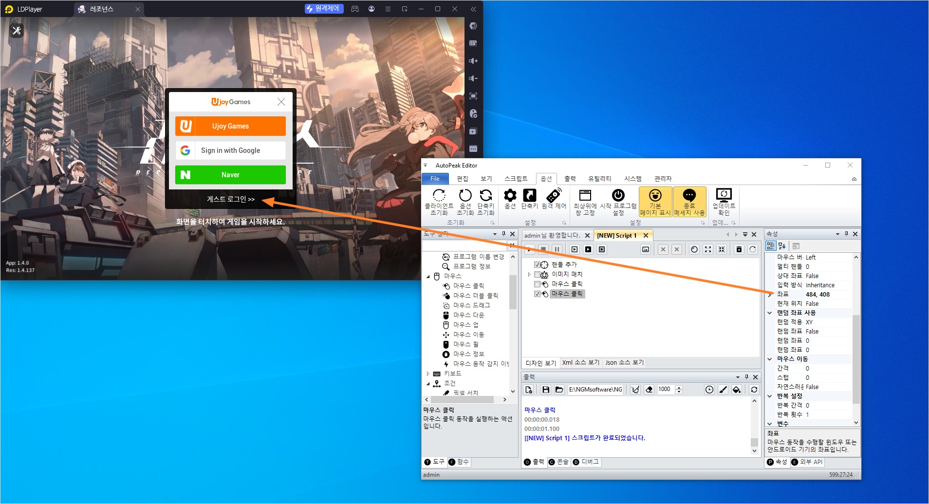Click the trash delete icon in script toolbar
Viewport: 929px width, 504px height.
[739, 249]
